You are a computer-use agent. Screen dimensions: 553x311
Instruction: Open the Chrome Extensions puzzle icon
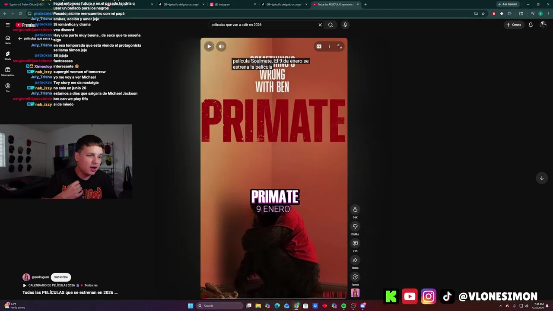pyautogui.click(x=509, y=13)
